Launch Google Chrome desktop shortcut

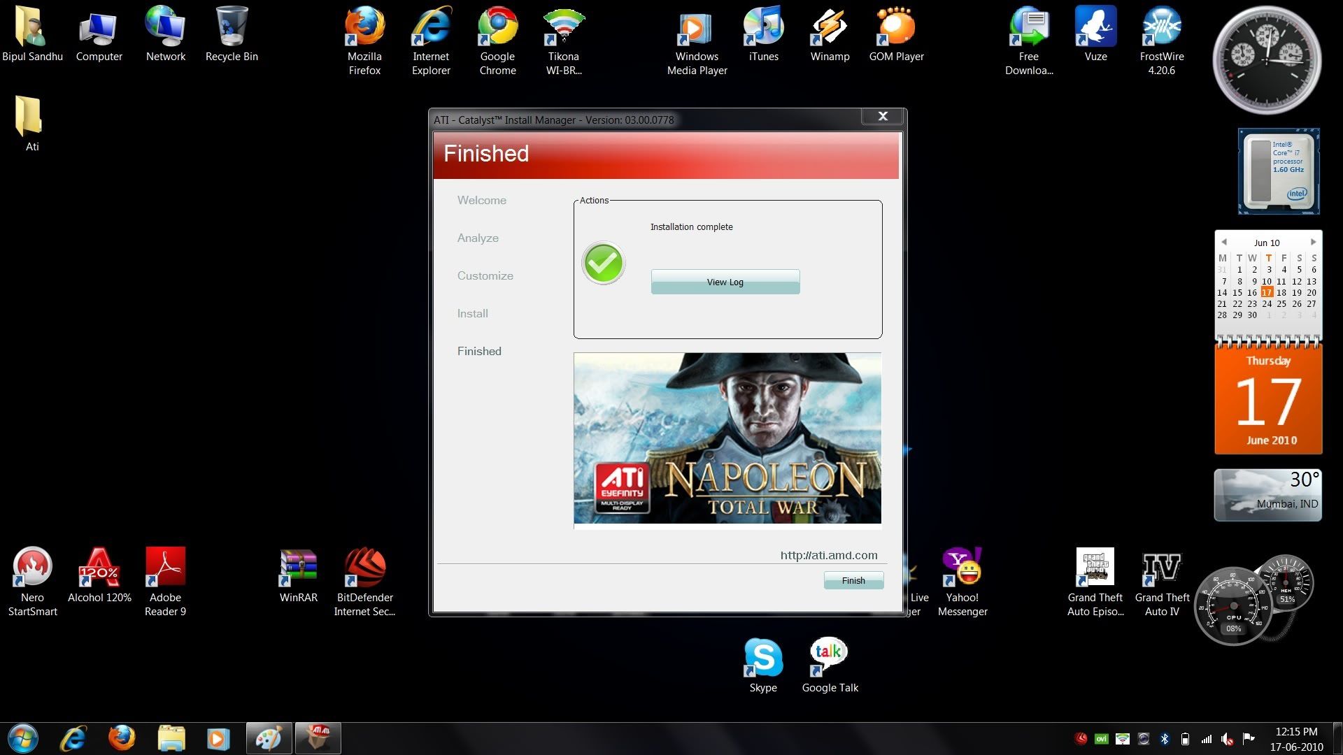(497, 41)
